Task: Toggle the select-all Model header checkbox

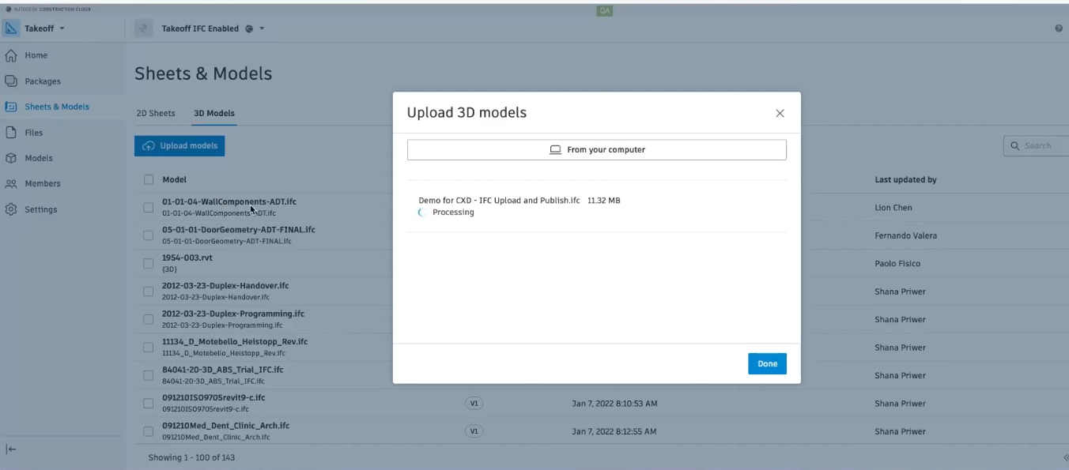Action: pyautogui.click(x=148, y=179)
